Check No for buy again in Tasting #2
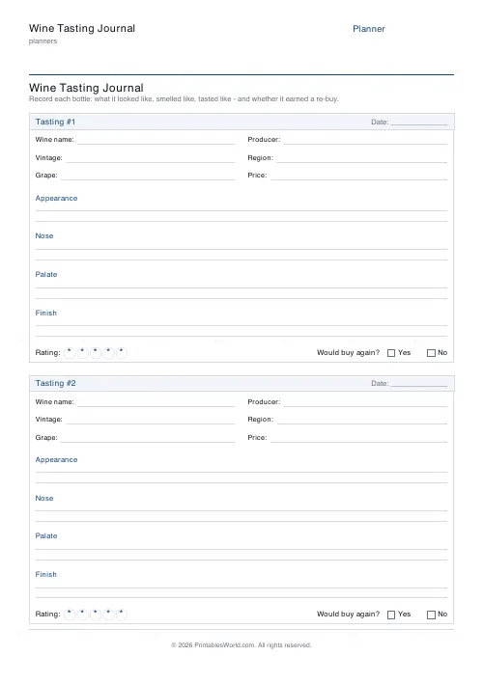Screen dimensions: 483x683 coord(431,615)
